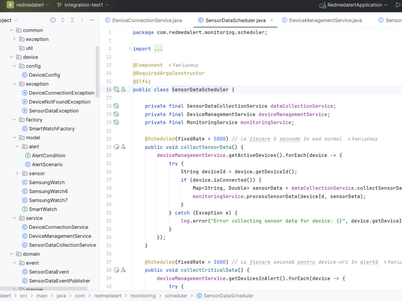Select SensorDataEventPublisher in tree
The width and height of the screenshot is (402, 301).
[56, 281]
